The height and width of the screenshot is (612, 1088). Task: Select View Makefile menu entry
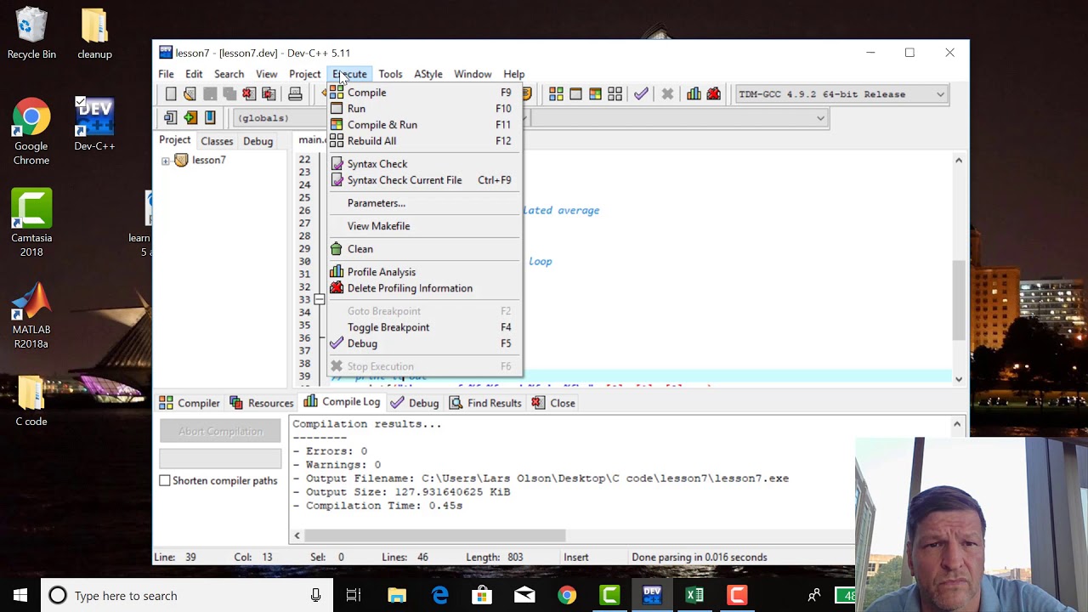click(x=425, y=226)
